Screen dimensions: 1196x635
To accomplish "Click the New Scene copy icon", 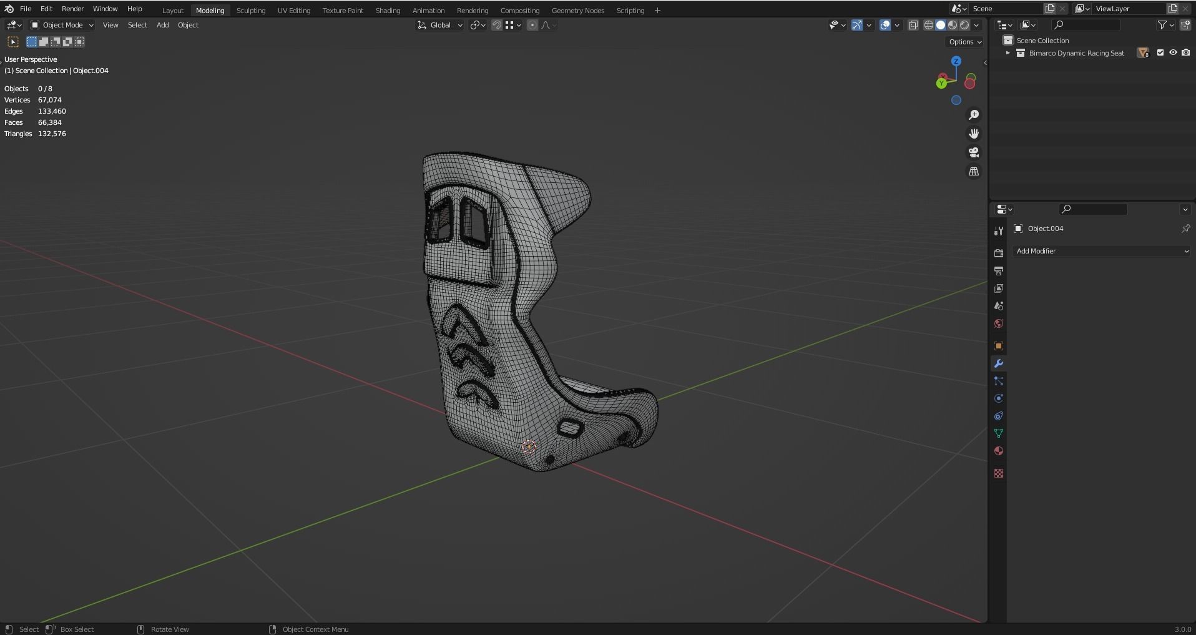I will 1050,9.
